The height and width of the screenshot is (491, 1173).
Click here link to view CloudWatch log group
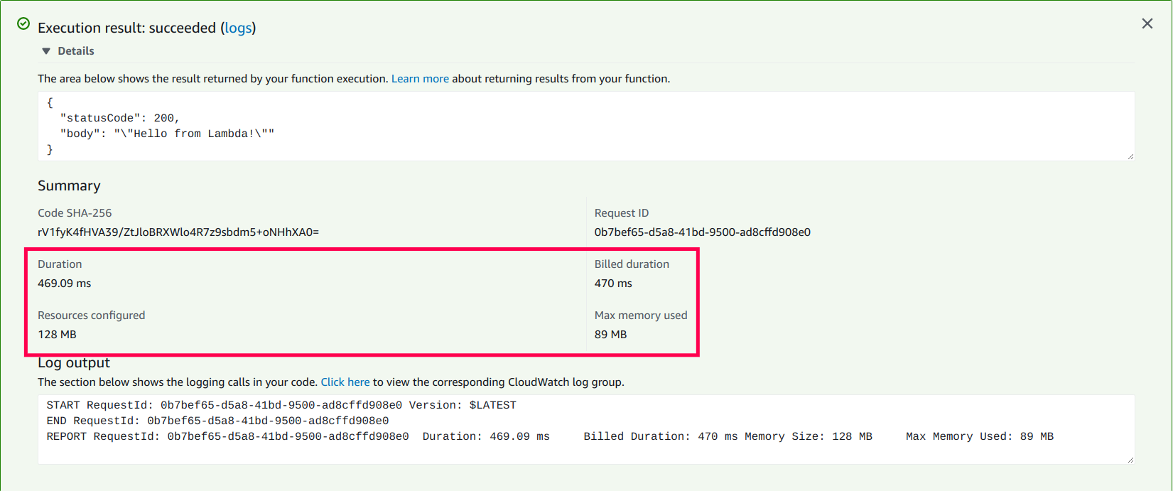(345, 382)
